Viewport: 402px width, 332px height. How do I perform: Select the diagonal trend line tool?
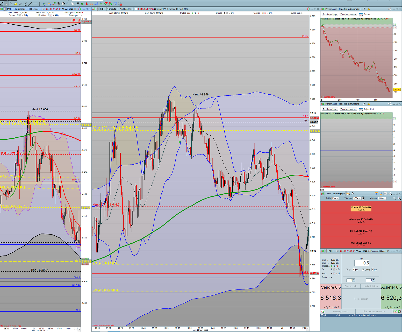click(30, 4)
